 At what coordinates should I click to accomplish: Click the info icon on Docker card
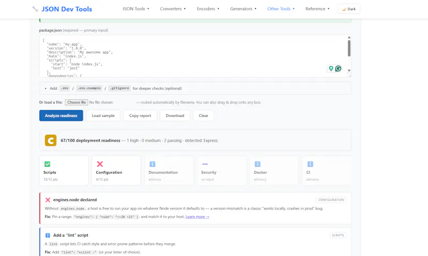tap(257, 164)
